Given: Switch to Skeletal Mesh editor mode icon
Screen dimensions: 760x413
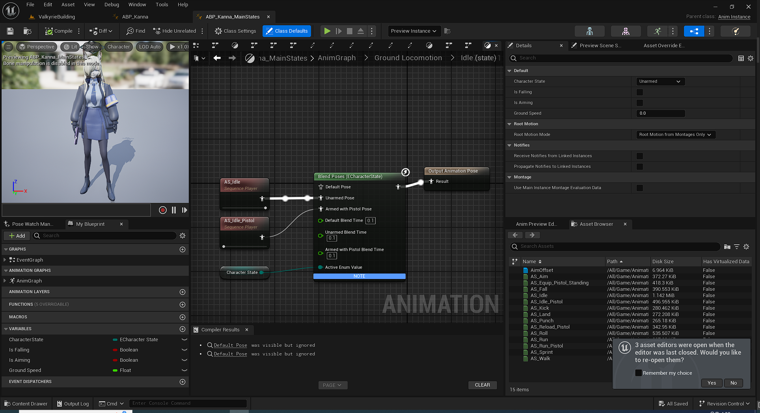Looking at the screenshot, I should click(x=626, y=31).
